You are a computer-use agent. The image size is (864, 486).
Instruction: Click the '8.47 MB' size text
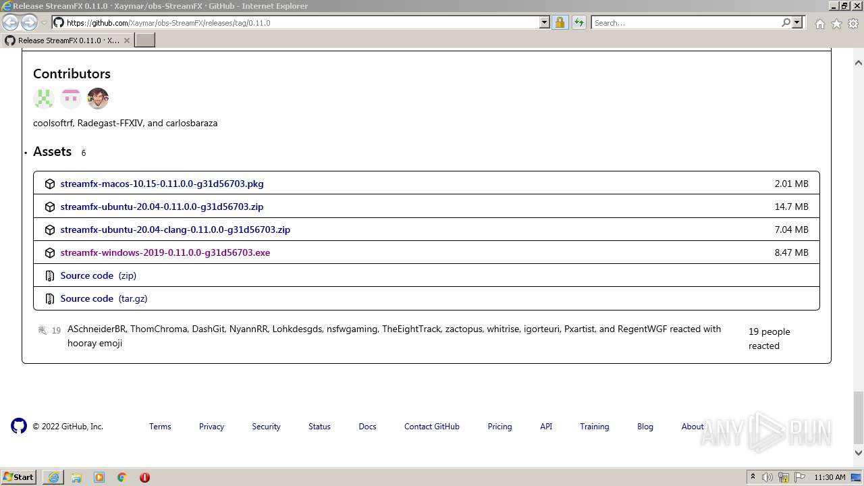[x=791, y=252]
